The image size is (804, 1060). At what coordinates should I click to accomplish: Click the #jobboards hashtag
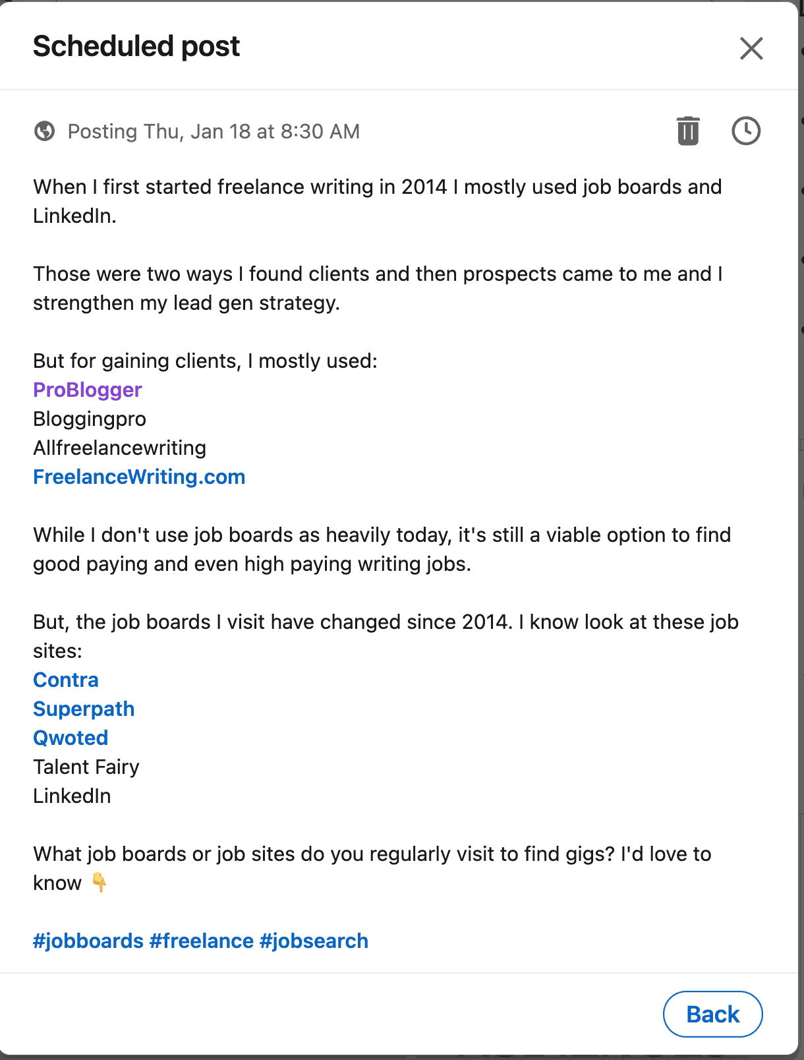click(88, 941)
